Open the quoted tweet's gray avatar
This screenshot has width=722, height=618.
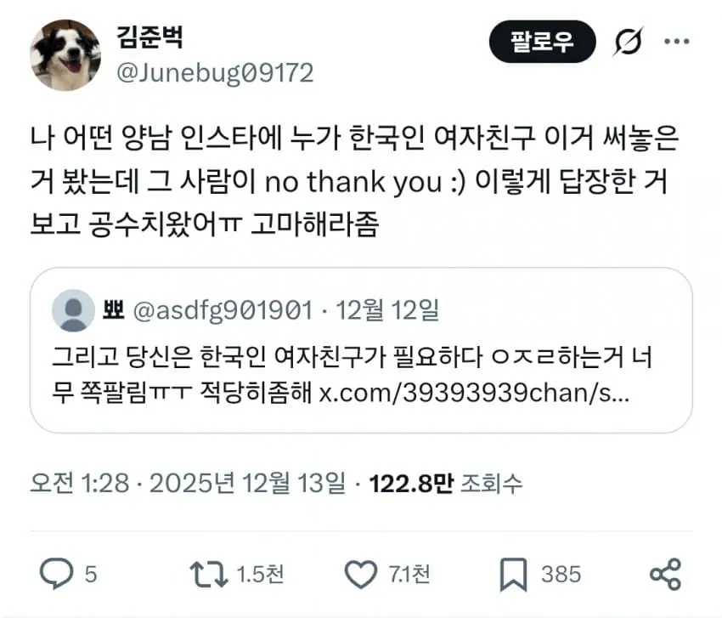(x=73, y=310)
